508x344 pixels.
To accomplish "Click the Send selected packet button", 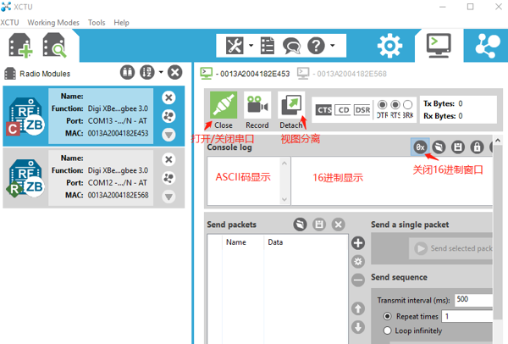I will (x=451, y=248).
